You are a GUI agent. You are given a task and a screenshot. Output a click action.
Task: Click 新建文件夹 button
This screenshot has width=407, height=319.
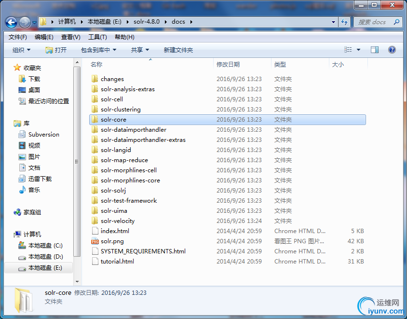point(178,50)
